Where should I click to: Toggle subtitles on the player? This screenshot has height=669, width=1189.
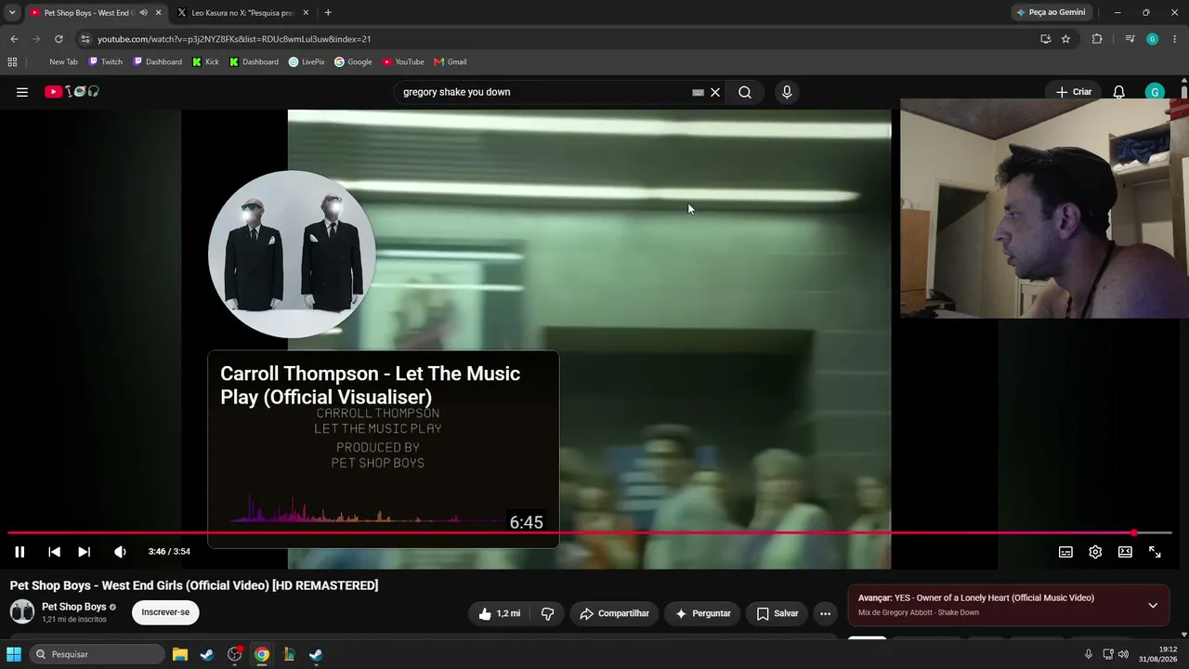pyautogui.click(x=1065, y=552)
